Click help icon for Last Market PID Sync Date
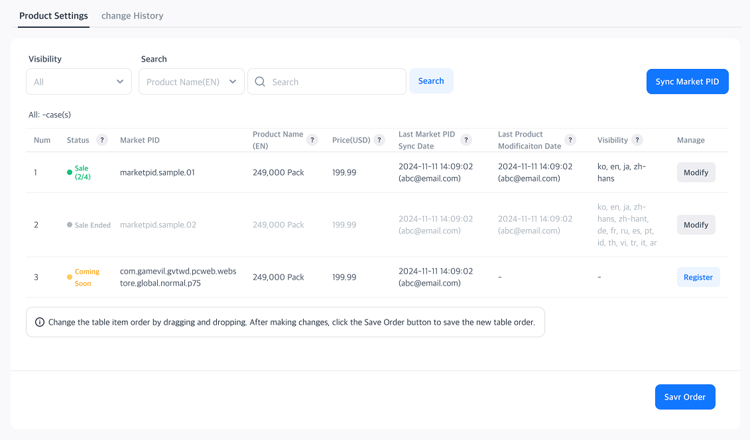Screen dimensions: 750x440 (x=466, y=140)
